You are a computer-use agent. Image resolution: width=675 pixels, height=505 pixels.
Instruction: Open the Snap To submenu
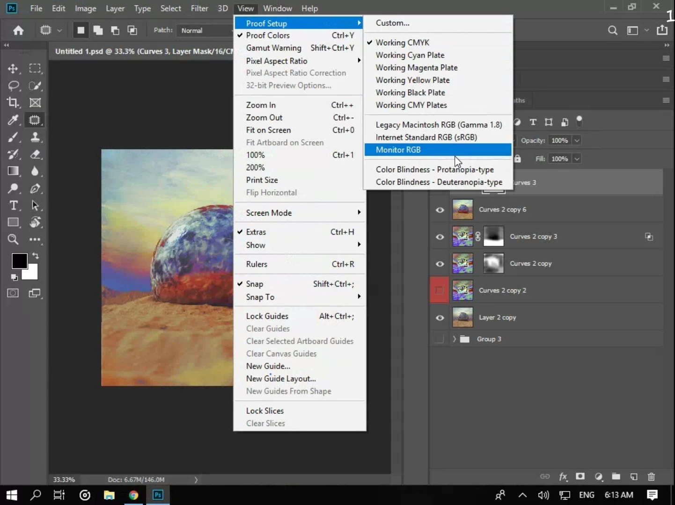tap(300, 297)
